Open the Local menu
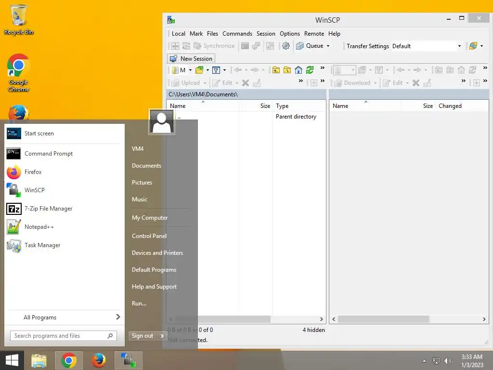This screenshot has height=370, width=493. click(x=178, y=34)
